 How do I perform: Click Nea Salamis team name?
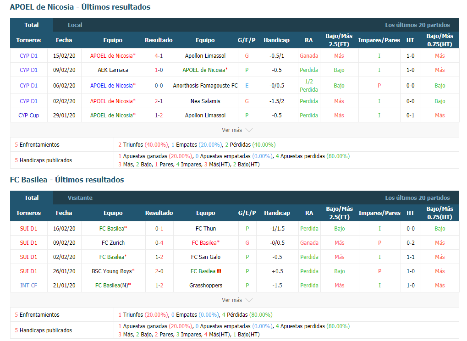click(x=205, y=101)
